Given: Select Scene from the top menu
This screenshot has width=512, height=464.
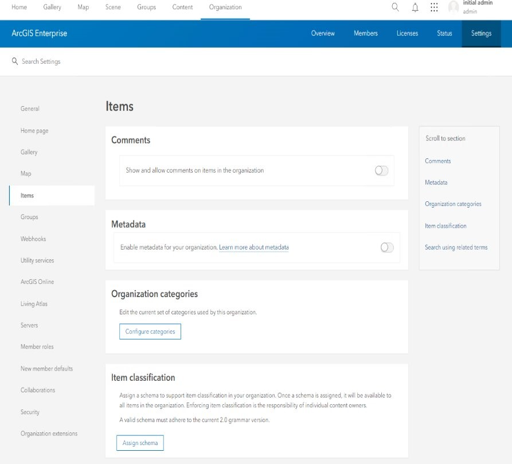Looking at the screenshot, I should tap(113, 7).
